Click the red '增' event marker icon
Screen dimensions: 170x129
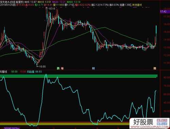pyautogui.click(x=62, y=68)
